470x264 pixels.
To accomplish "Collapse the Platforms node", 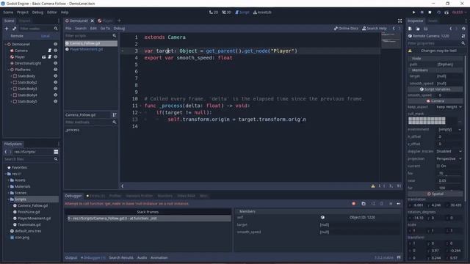I will click(8, 70).
